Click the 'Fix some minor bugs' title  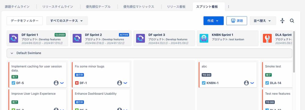click(x=89, y=66)
